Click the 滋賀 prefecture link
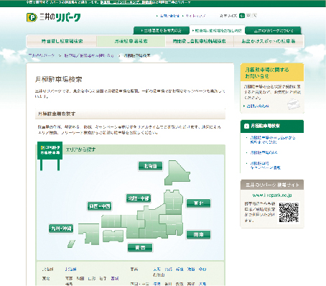This screenshot has height=286, width=326. point(191,269)
